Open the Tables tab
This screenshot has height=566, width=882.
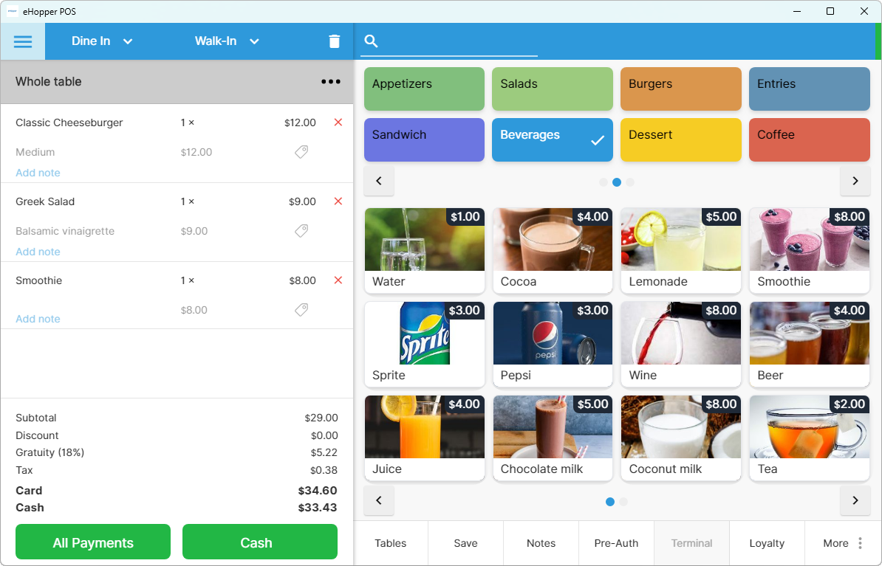click(x=391, y=543)
